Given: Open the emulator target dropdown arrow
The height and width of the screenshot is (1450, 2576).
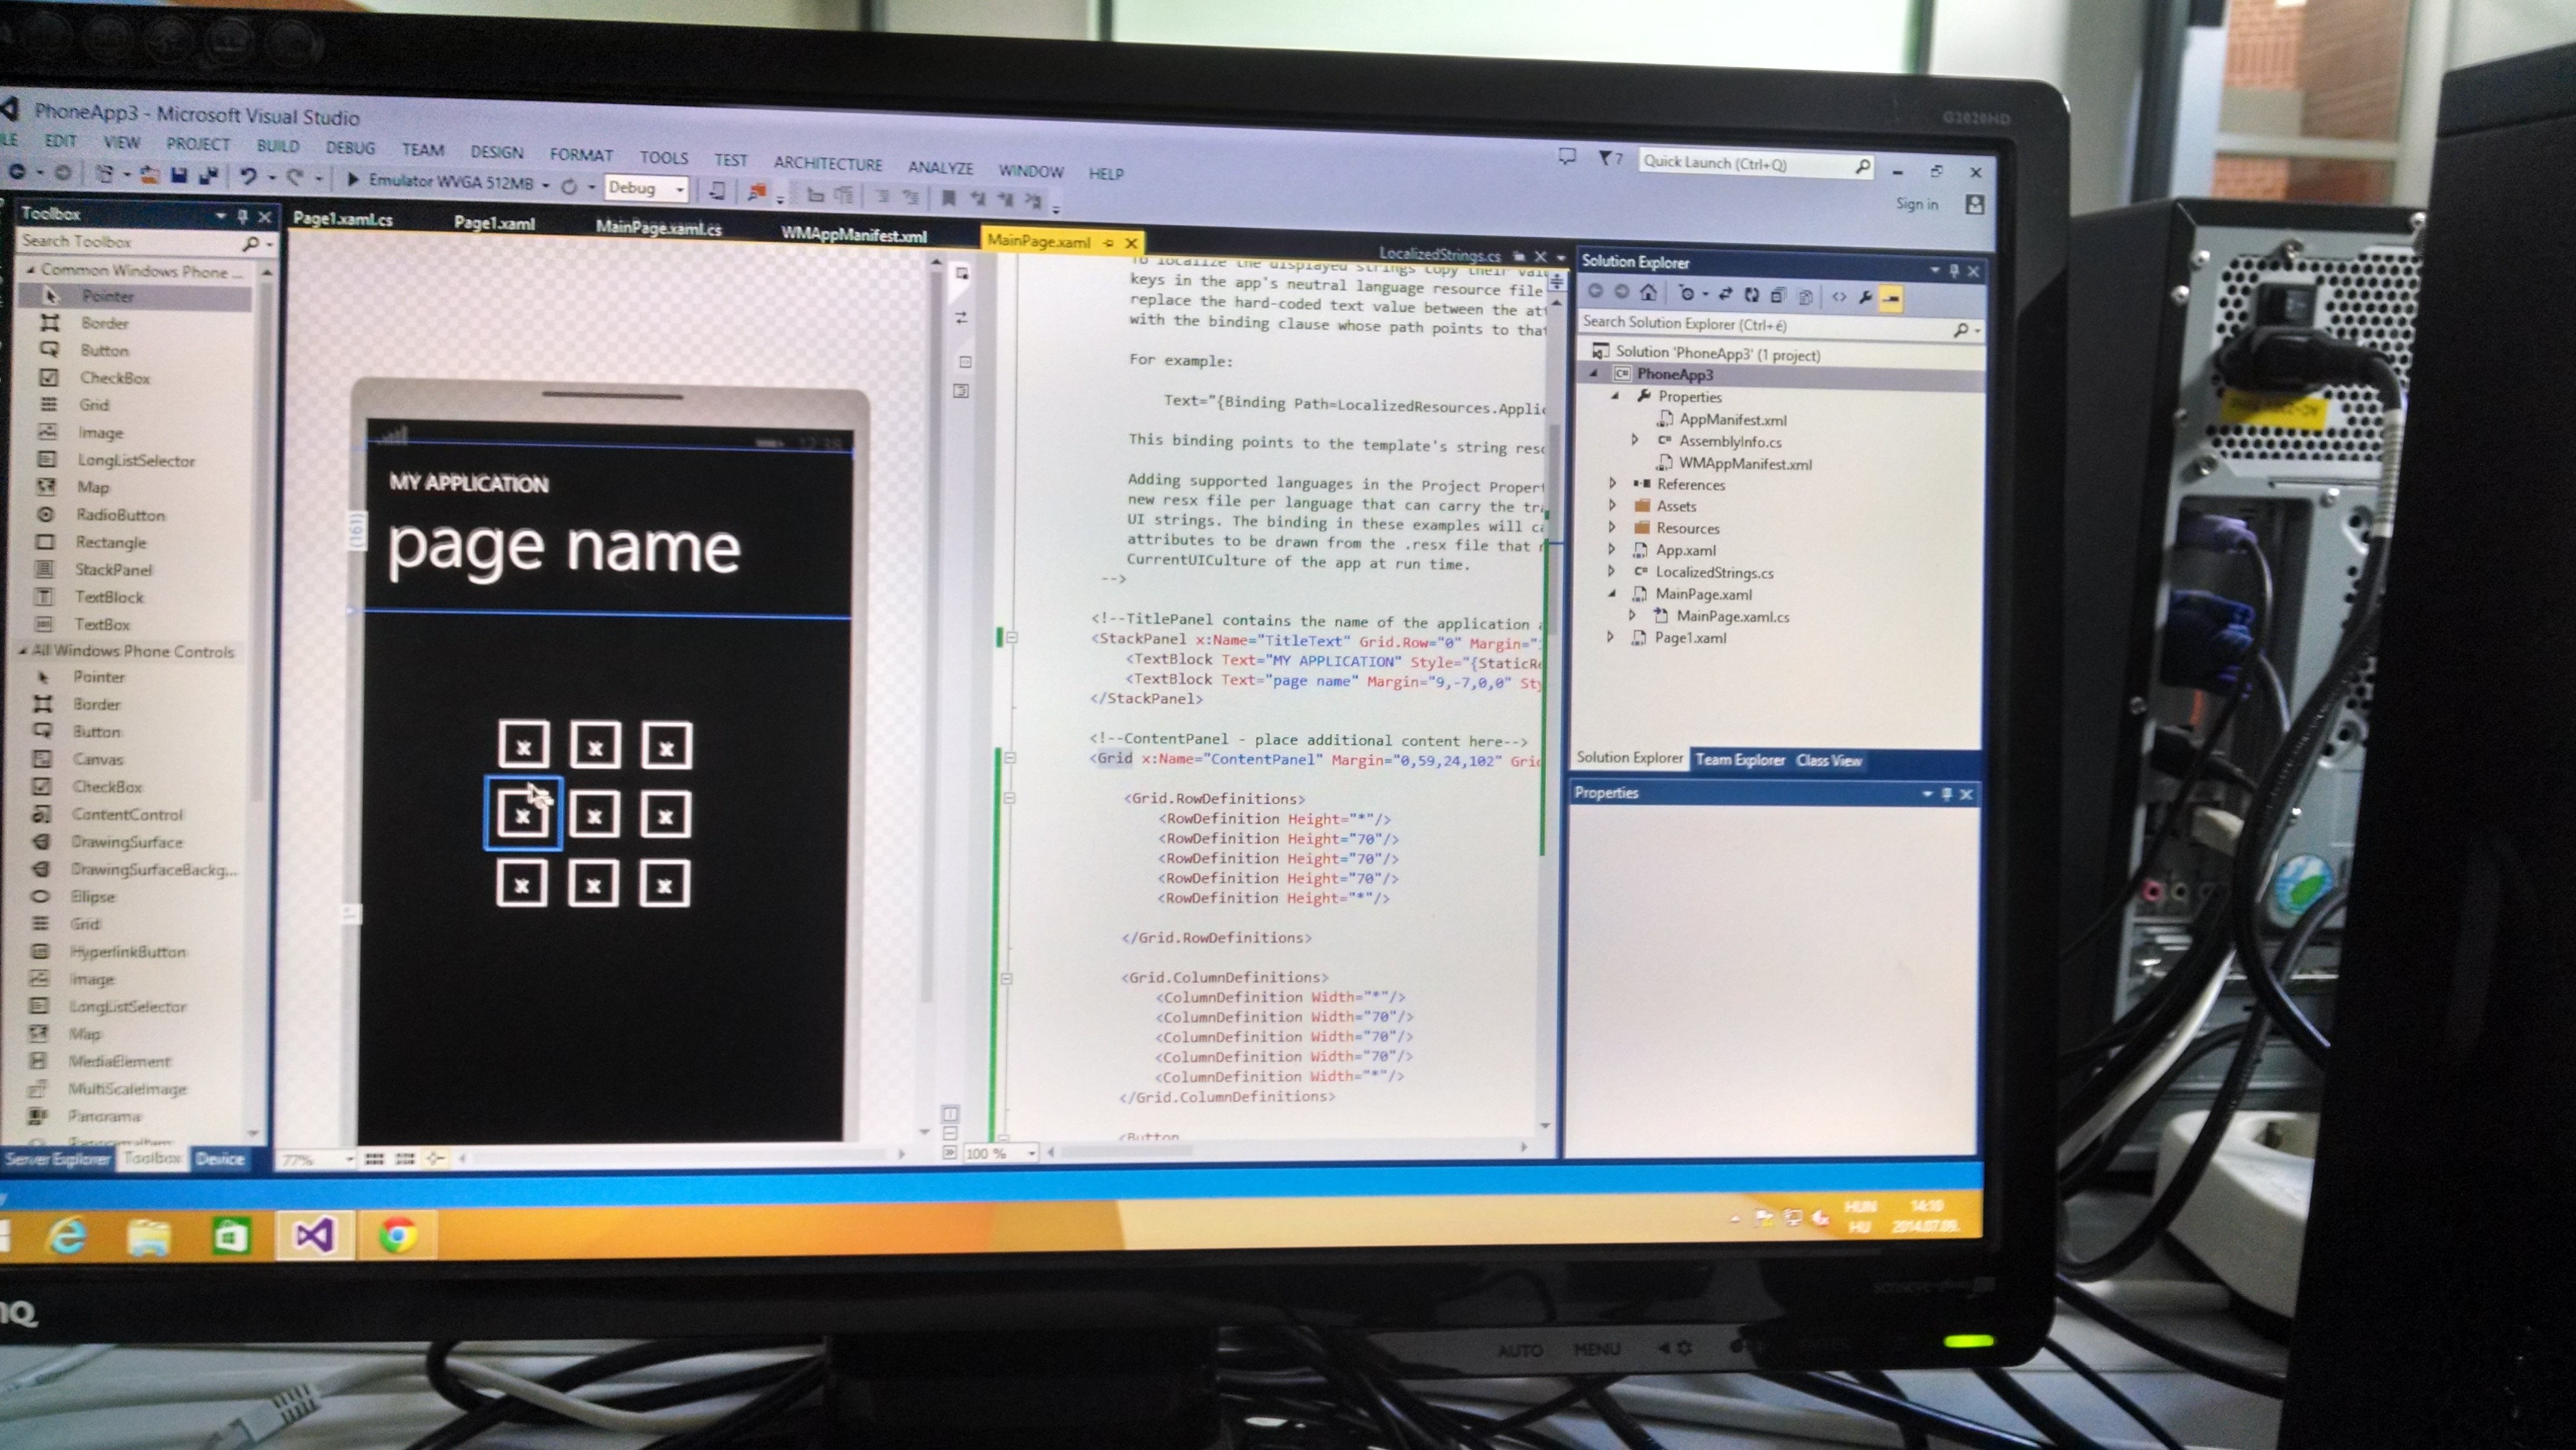Looking at the screenshot, I should [x=546, y=185].
